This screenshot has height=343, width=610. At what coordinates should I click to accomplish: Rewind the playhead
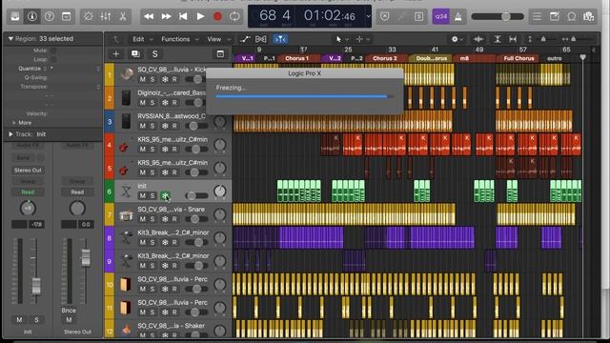tap(149, 16)
